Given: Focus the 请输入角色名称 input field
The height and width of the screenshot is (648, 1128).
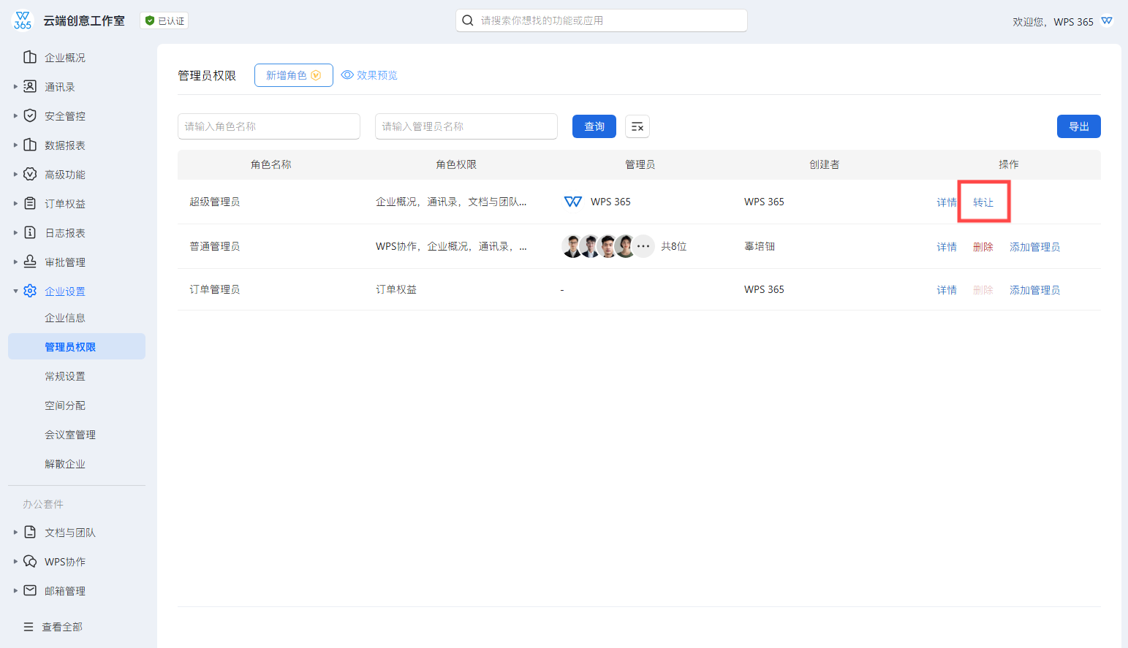Looking at the screenshot, I should coord(268,126).
